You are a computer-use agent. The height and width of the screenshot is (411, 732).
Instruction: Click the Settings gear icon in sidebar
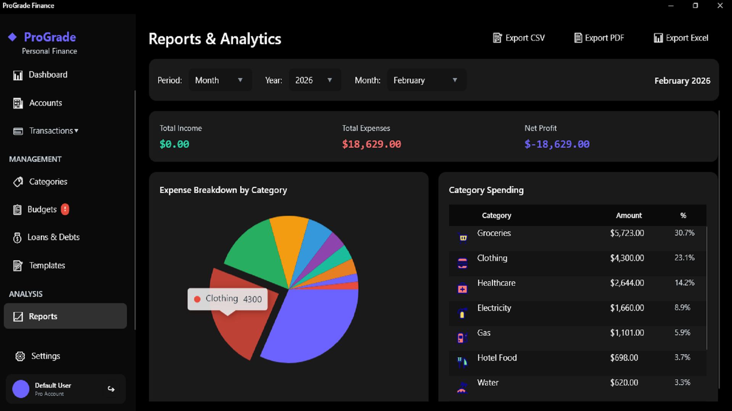click(20, 356)
